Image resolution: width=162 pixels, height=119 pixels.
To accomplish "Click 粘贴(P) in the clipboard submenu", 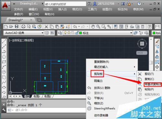I will (x=150, y=89).
